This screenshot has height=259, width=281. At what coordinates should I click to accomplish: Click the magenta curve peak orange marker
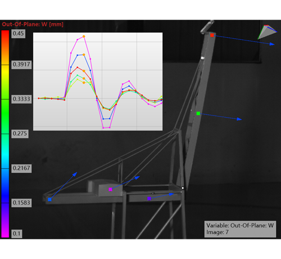tap(84, 37)
